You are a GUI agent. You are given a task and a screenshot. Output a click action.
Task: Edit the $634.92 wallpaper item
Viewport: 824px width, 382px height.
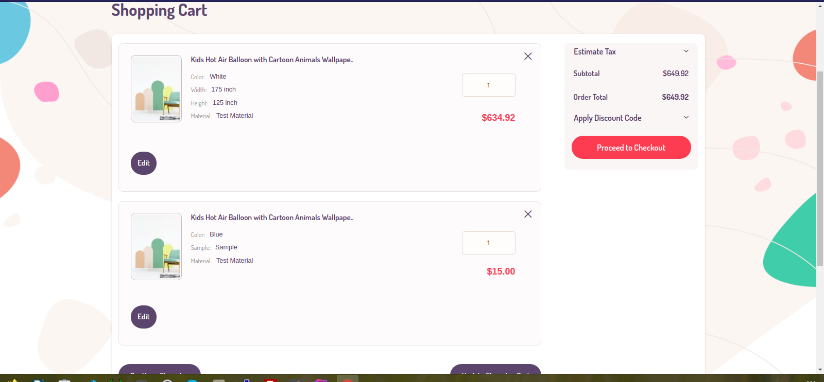point(144,163)
